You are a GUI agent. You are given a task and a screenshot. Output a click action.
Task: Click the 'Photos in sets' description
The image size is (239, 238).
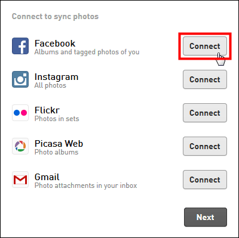[57, 119]
